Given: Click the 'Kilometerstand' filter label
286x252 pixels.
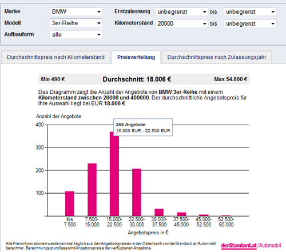Looking at the screenshot, I should 134,23.
